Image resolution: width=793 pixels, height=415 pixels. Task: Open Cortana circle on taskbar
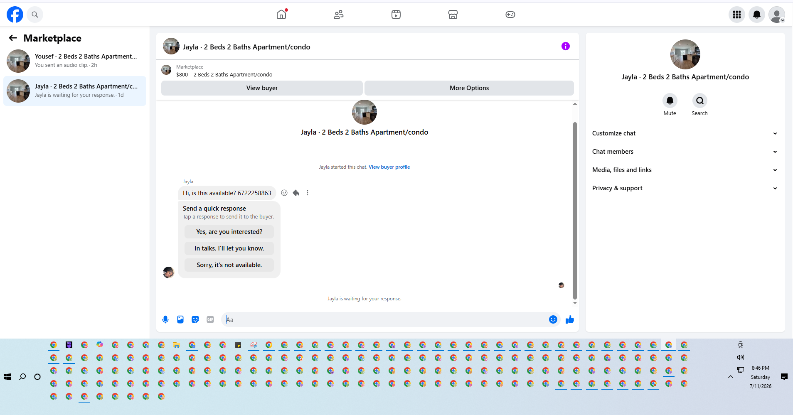pos(37,377)
